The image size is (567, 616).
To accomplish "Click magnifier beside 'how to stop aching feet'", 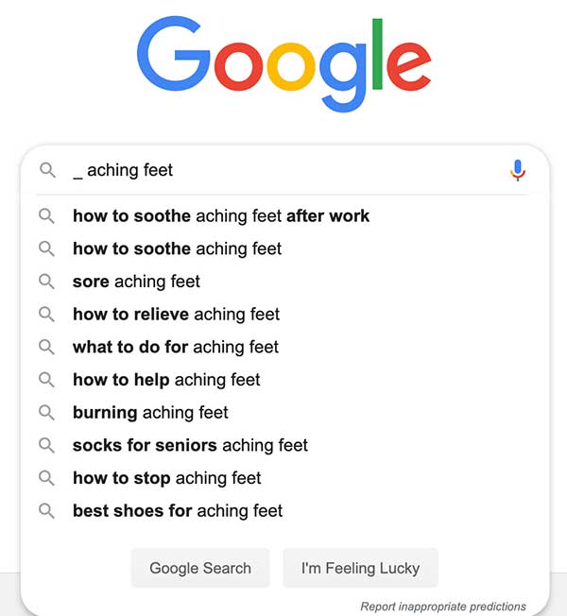I will (46, 478).
